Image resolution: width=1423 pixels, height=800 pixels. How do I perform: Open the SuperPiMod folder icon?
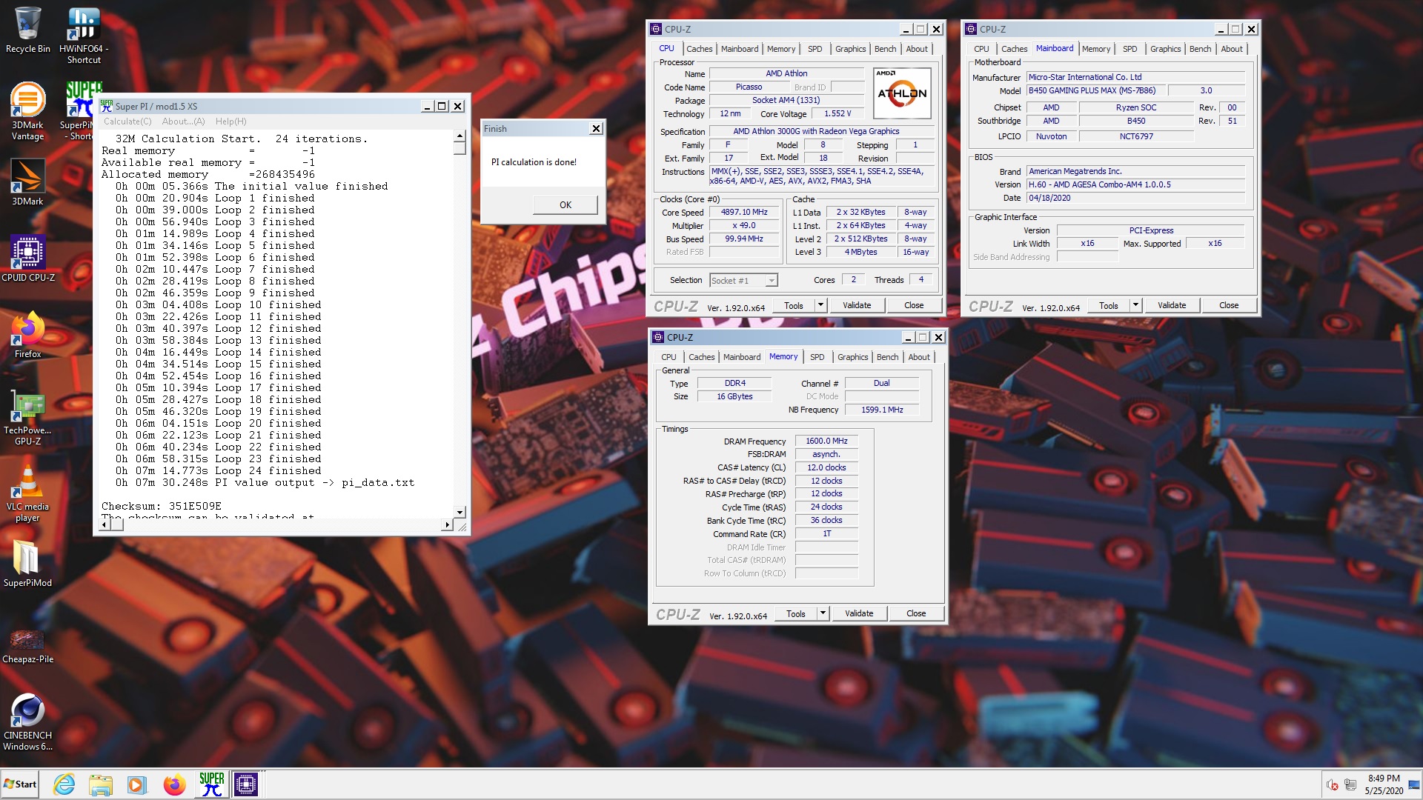point(27,564)
